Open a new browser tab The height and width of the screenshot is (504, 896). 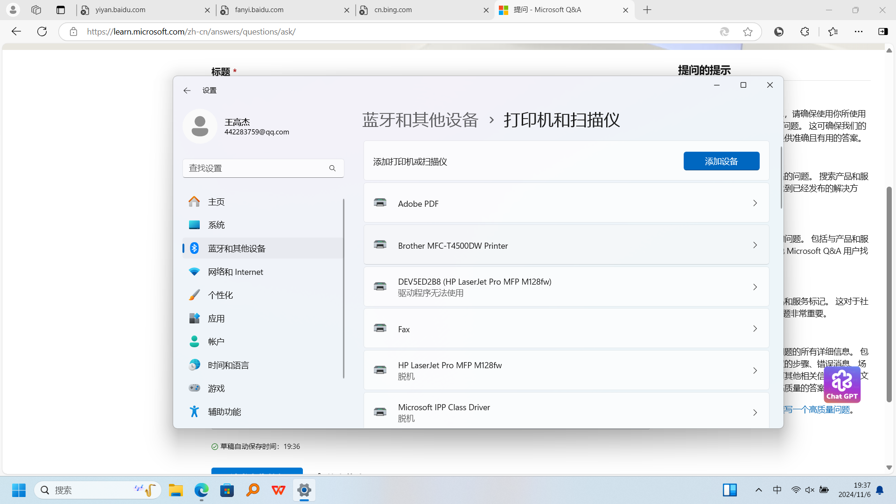click(647, 10)
